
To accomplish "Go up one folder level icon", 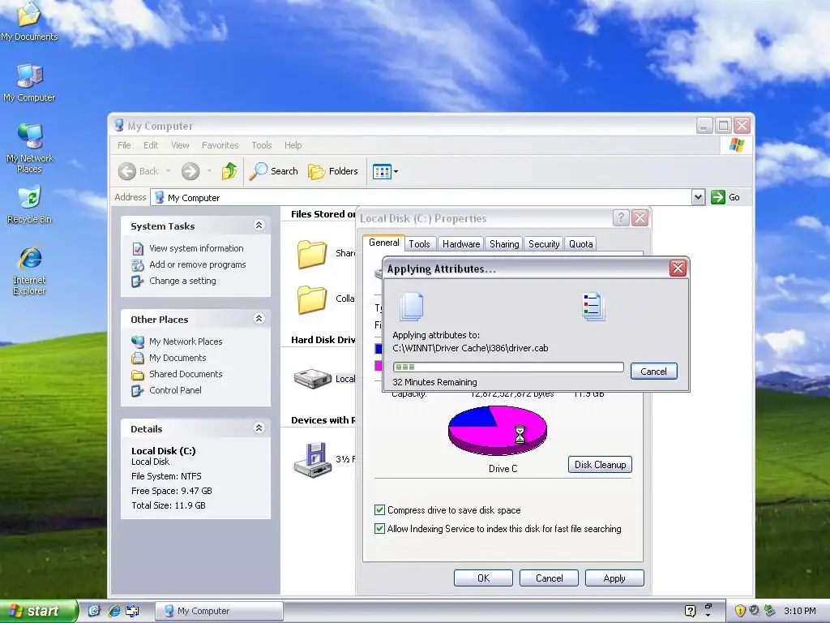I will [x=229, y=171].
